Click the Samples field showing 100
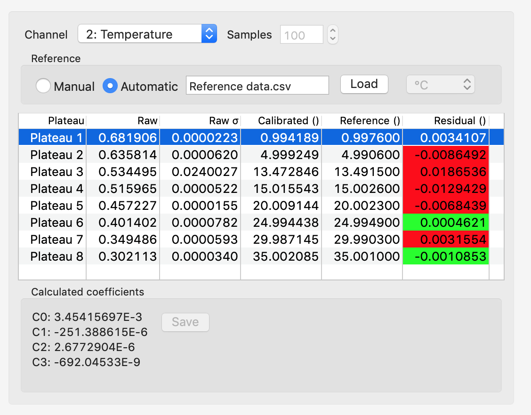 [x=301, y=35]
